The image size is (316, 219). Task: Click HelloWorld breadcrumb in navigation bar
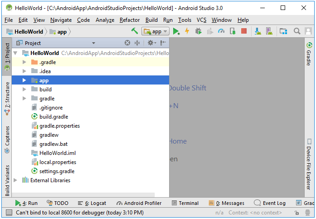tap(25, 32)
